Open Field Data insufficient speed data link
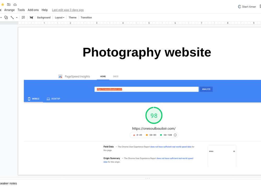 click(171, 147)
